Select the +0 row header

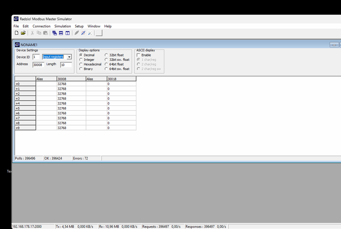point(25,84)
